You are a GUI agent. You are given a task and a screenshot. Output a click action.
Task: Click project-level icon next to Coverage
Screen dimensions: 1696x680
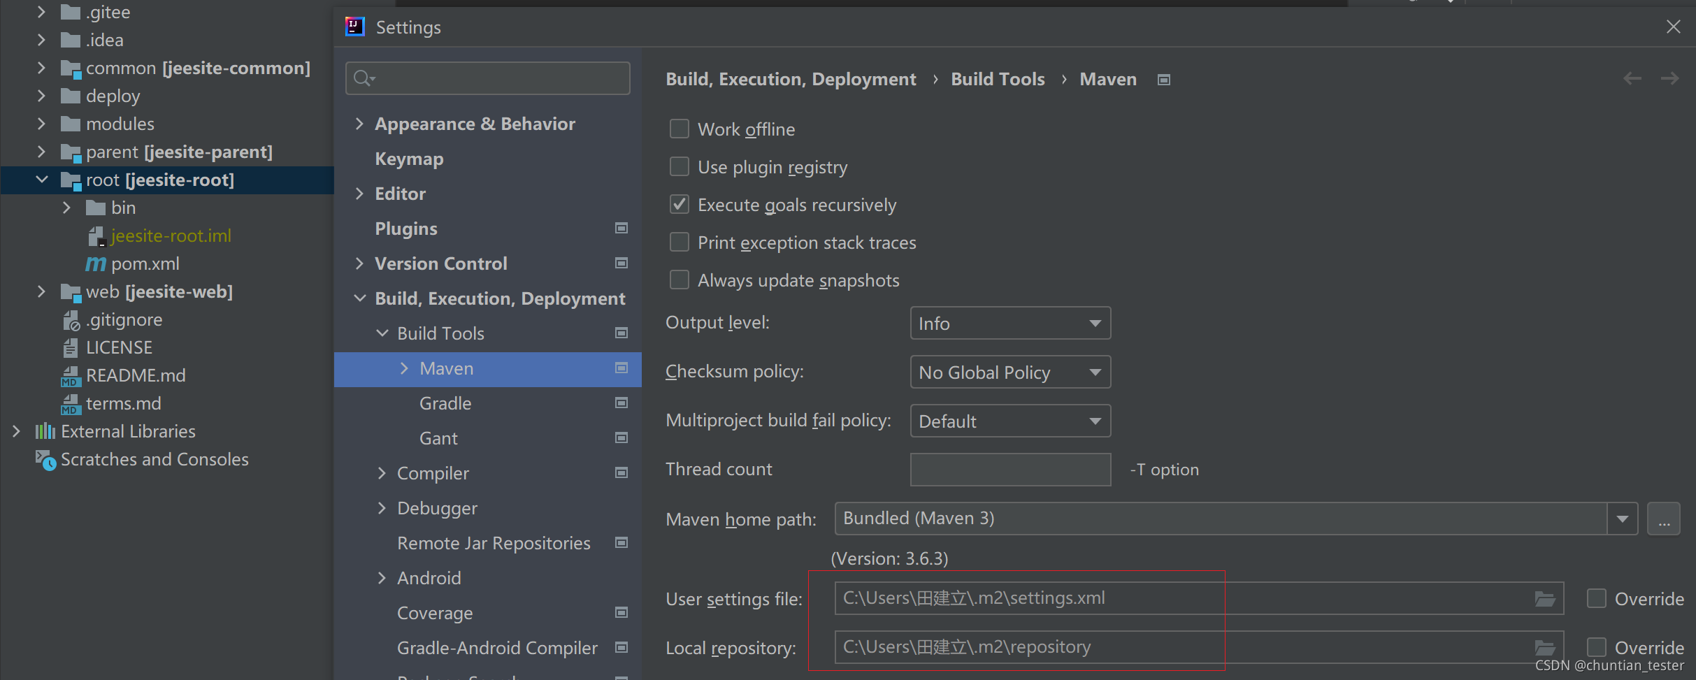point(621,613)
